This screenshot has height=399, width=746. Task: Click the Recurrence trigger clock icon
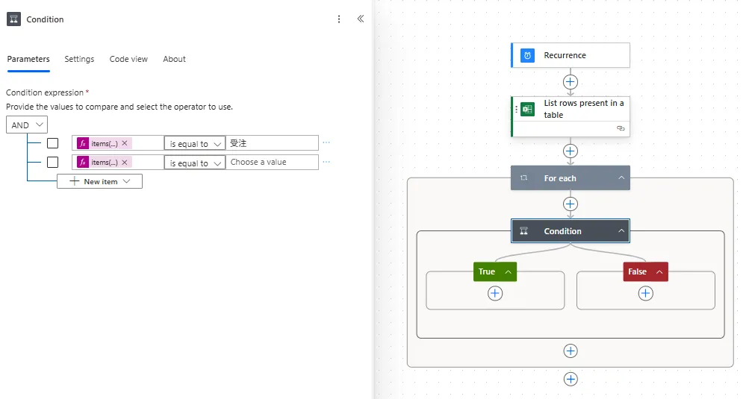[x=527, y=55]
